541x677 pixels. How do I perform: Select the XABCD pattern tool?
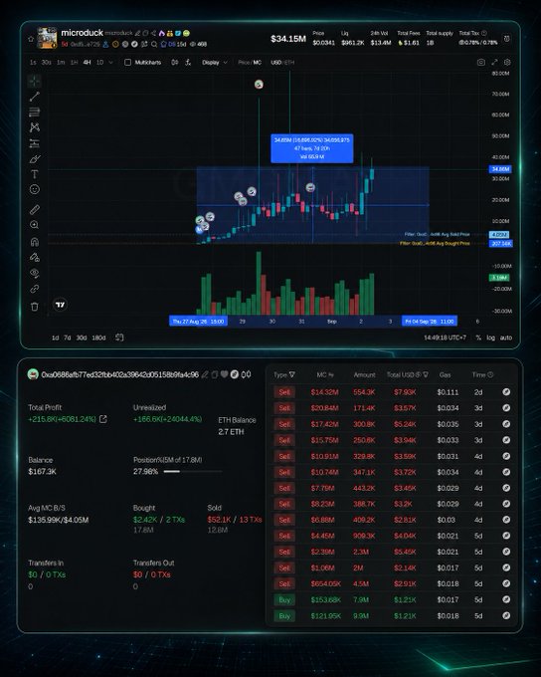[x=35, y=127]
